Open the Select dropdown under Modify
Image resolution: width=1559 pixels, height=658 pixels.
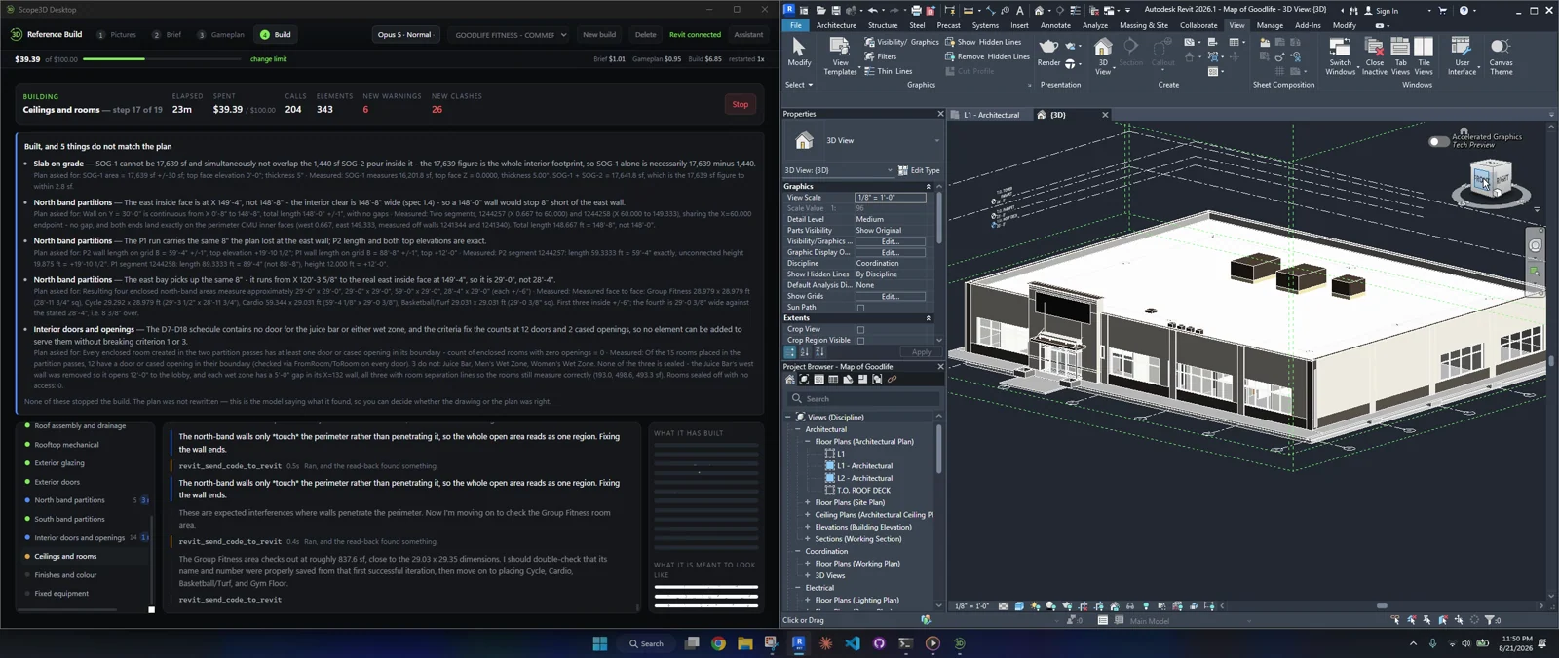(799, 85)
